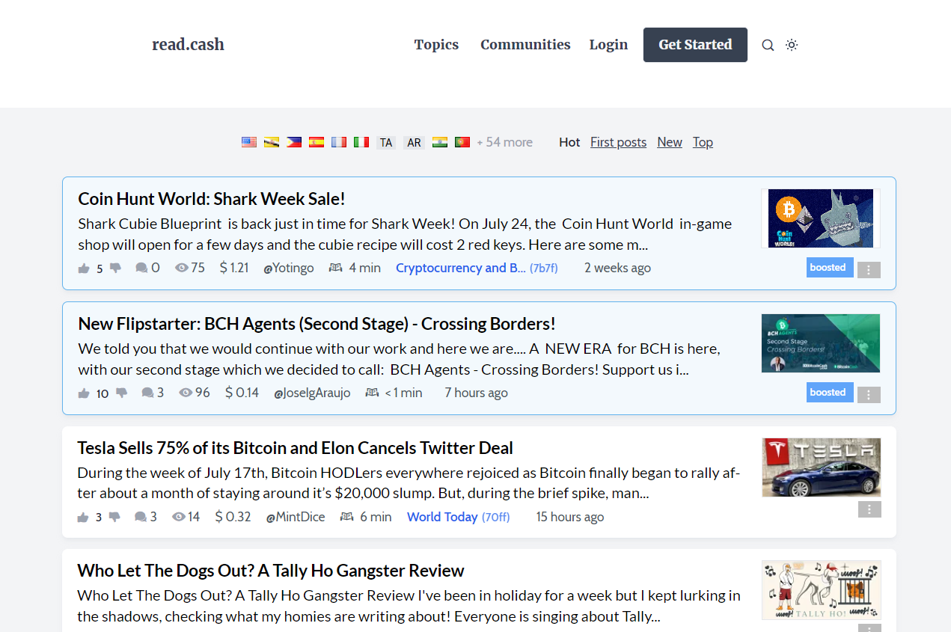Click the $ 1.21 tip amount

234,268
